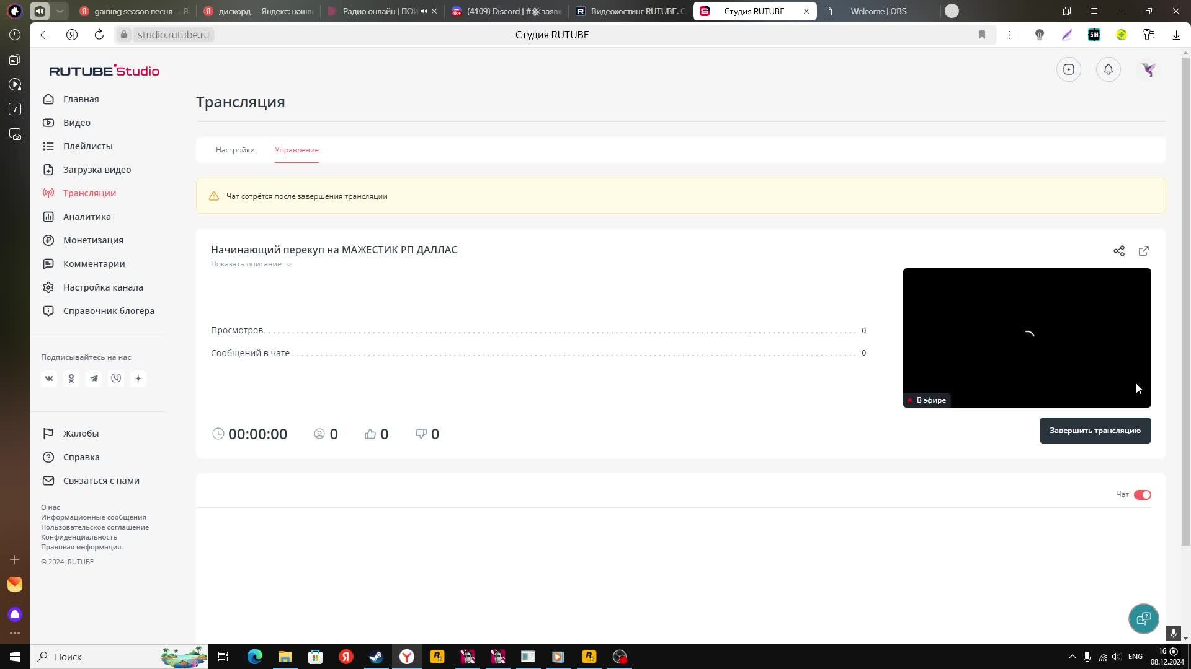Click Завершить трансляцию button
The image size is (1191, 669).
coord(1095,431)
